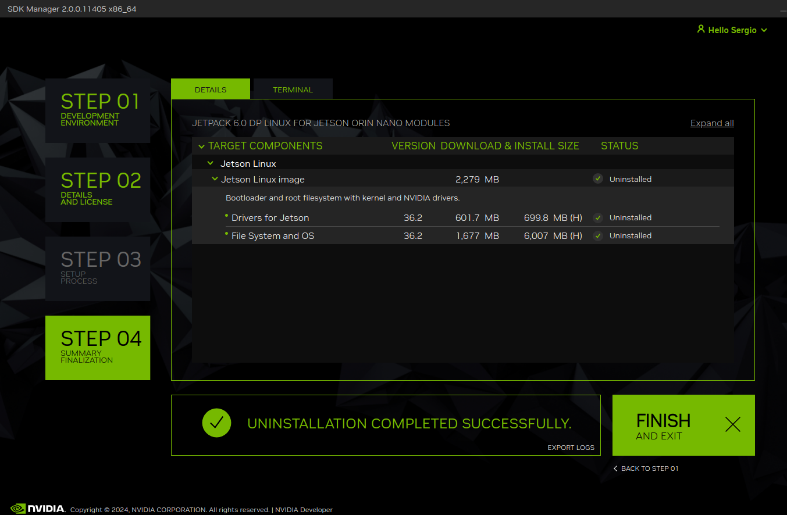Click the 1,677 MB download size
The height and width of the screenshot is (515, 787).
pos(478,235)
